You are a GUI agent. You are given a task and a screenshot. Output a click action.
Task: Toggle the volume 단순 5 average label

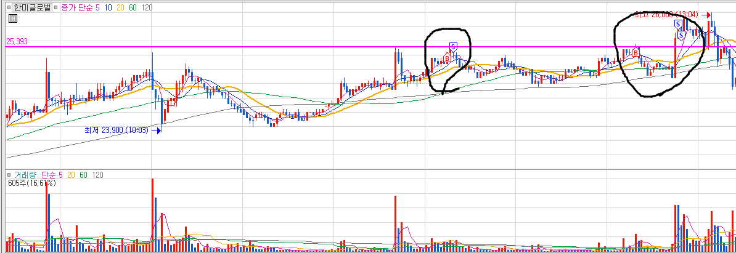52,175
